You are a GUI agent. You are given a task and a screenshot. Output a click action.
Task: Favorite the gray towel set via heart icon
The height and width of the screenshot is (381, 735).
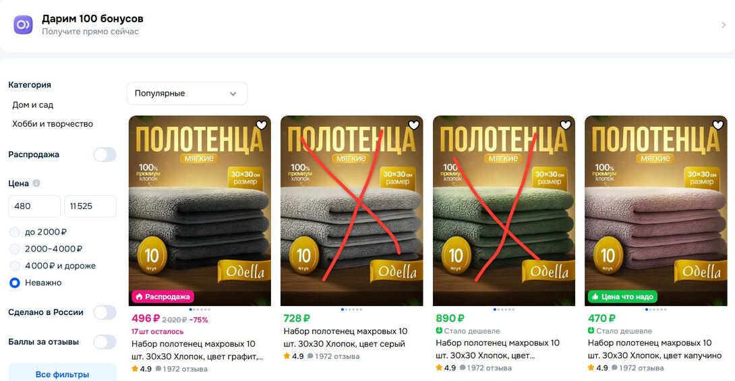(413, 125)
